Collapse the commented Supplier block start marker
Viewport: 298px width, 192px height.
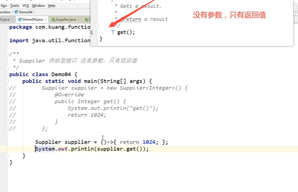(7, 88)
